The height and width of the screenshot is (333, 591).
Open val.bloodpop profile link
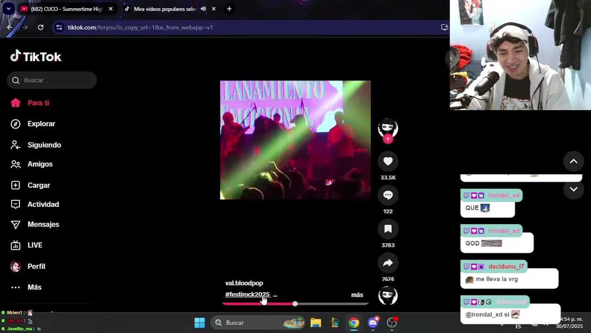244,283
